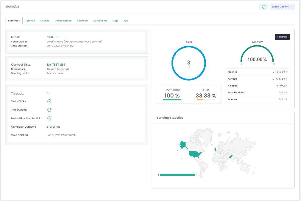
Task: Click the CTR orange progress bar
Action: click(200, 100)
